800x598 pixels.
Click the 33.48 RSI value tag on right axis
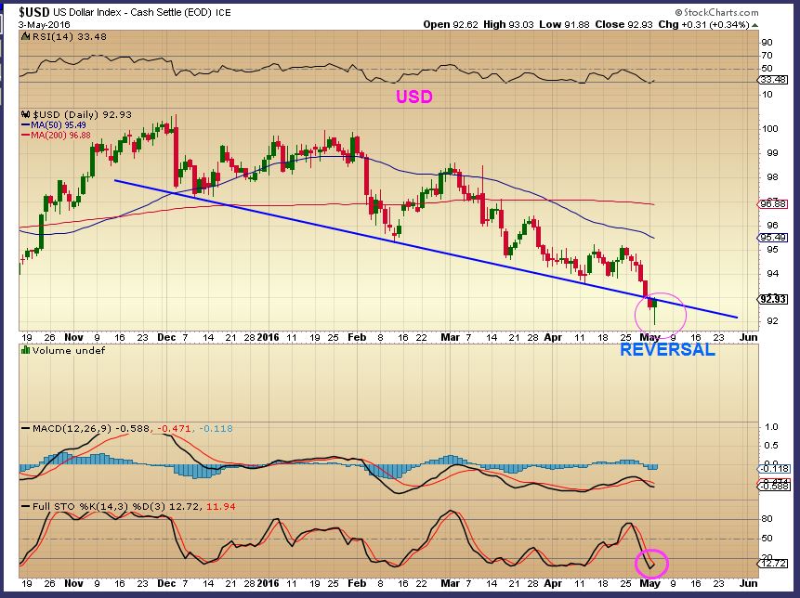(773, 80)
